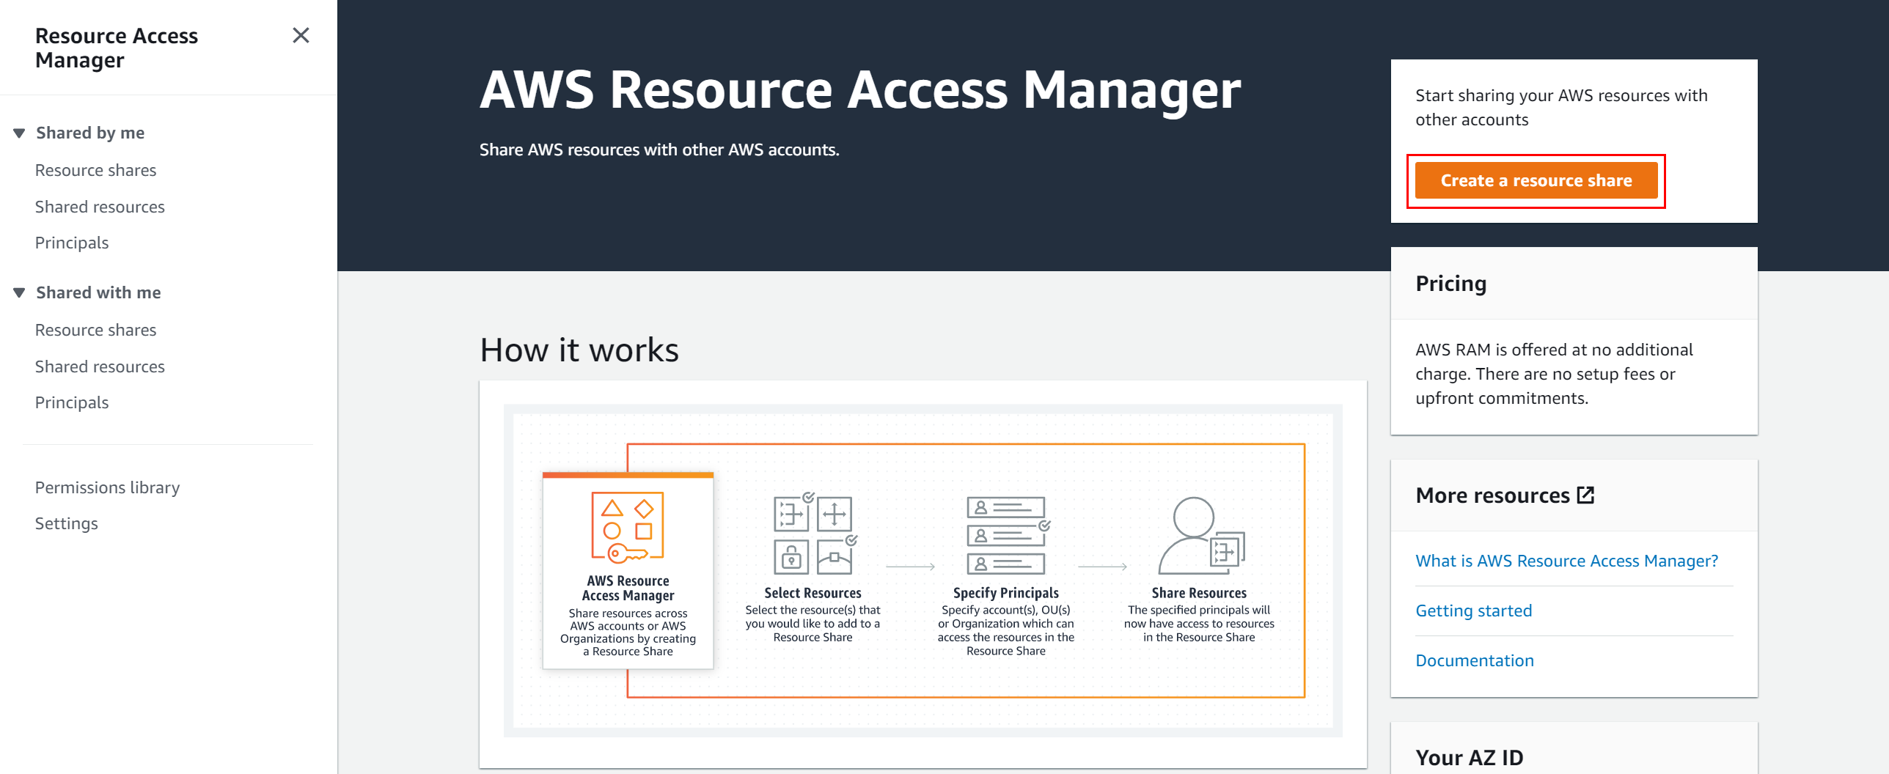Close the Resource Access Manager side panel
This screenshot has width=1889, height=774.
click(301, 35)
